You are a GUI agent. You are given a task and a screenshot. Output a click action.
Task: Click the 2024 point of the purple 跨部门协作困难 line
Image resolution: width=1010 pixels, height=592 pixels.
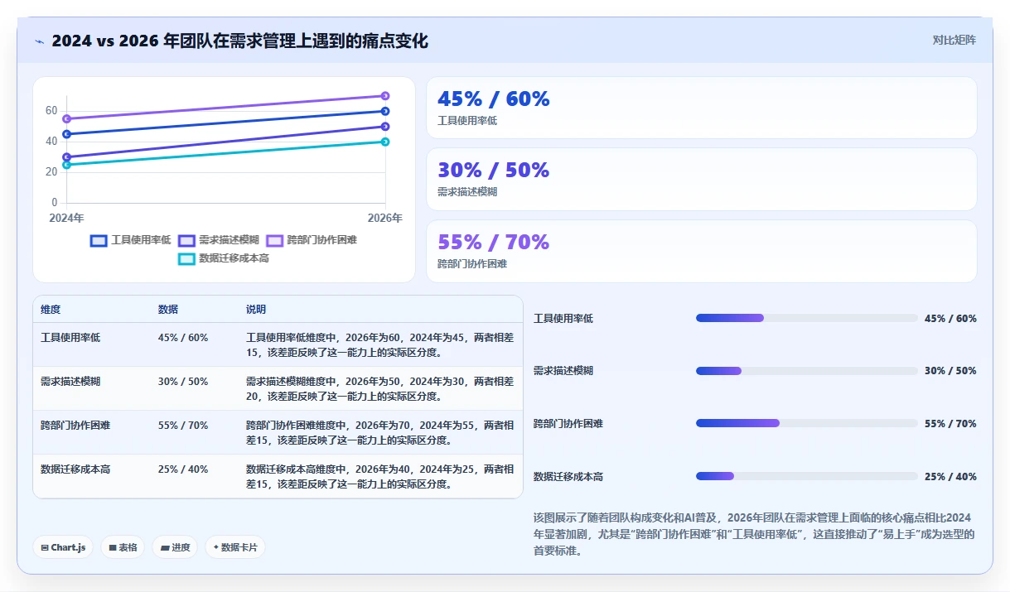67,119
